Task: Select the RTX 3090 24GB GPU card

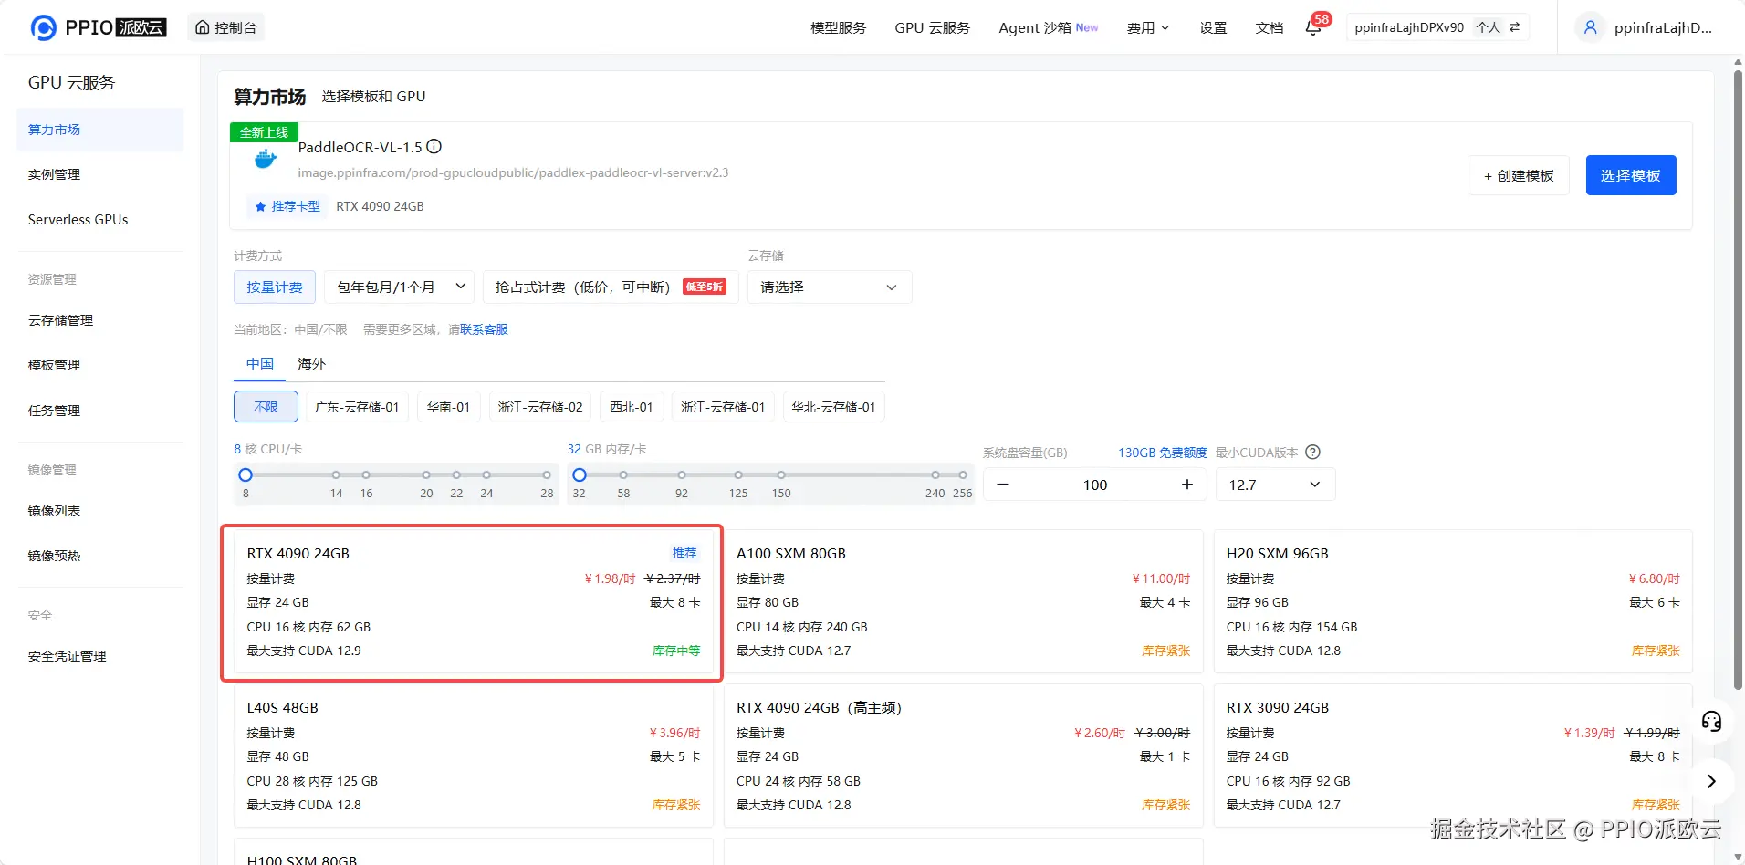Action: coord(1453,756)
